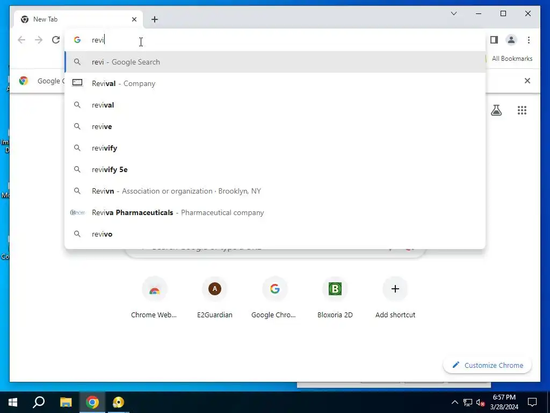Screen dimensions: 550x413
Task: Open the profile avatar icon
Action: 511,40
